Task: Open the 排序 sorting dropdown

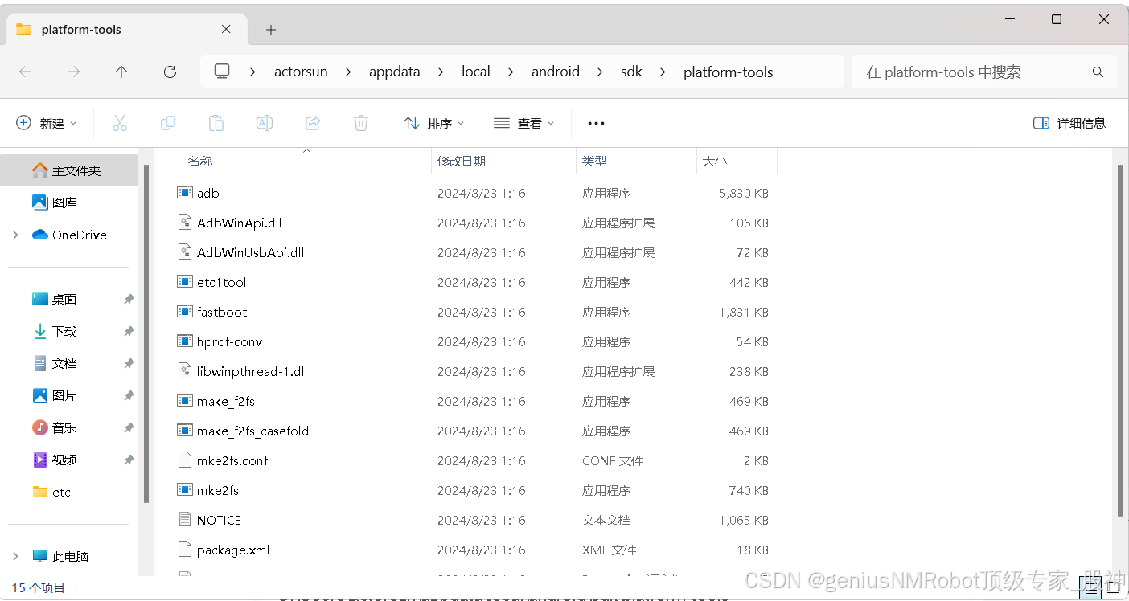Action: pyautogui.click(x=433, y=122)
